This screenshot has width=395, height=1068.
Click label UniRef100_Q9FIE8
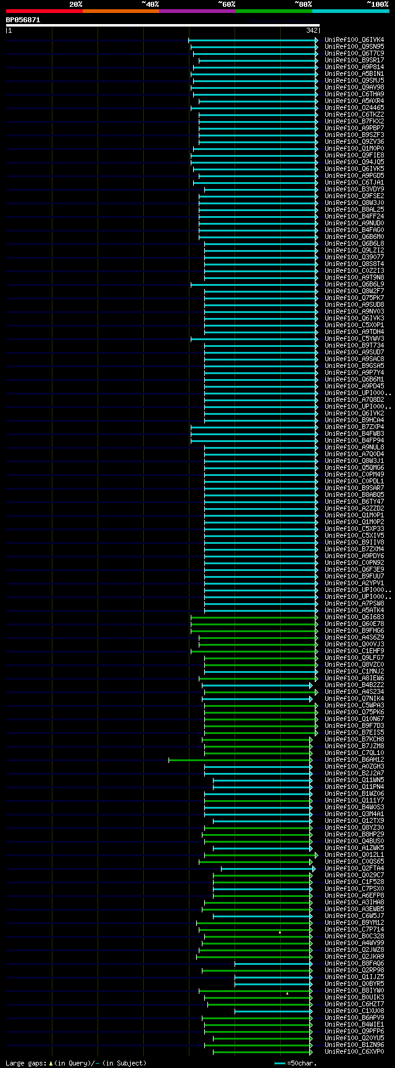point(354,155)
